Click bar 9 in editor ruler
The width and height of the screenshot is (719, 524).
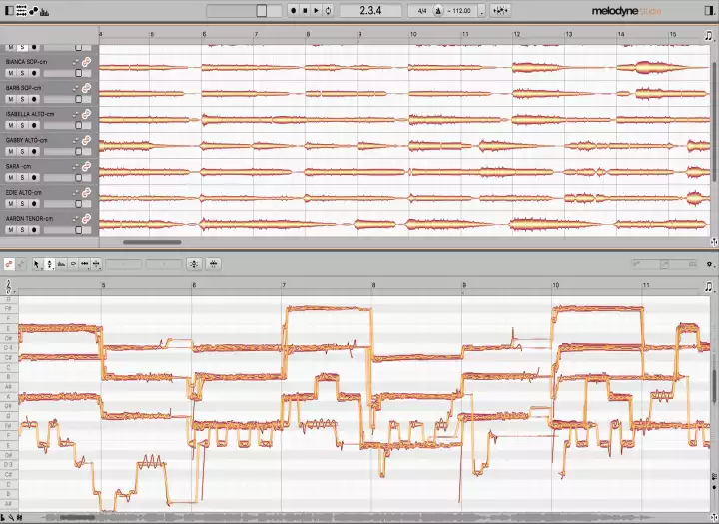click(x=464, y=285)
